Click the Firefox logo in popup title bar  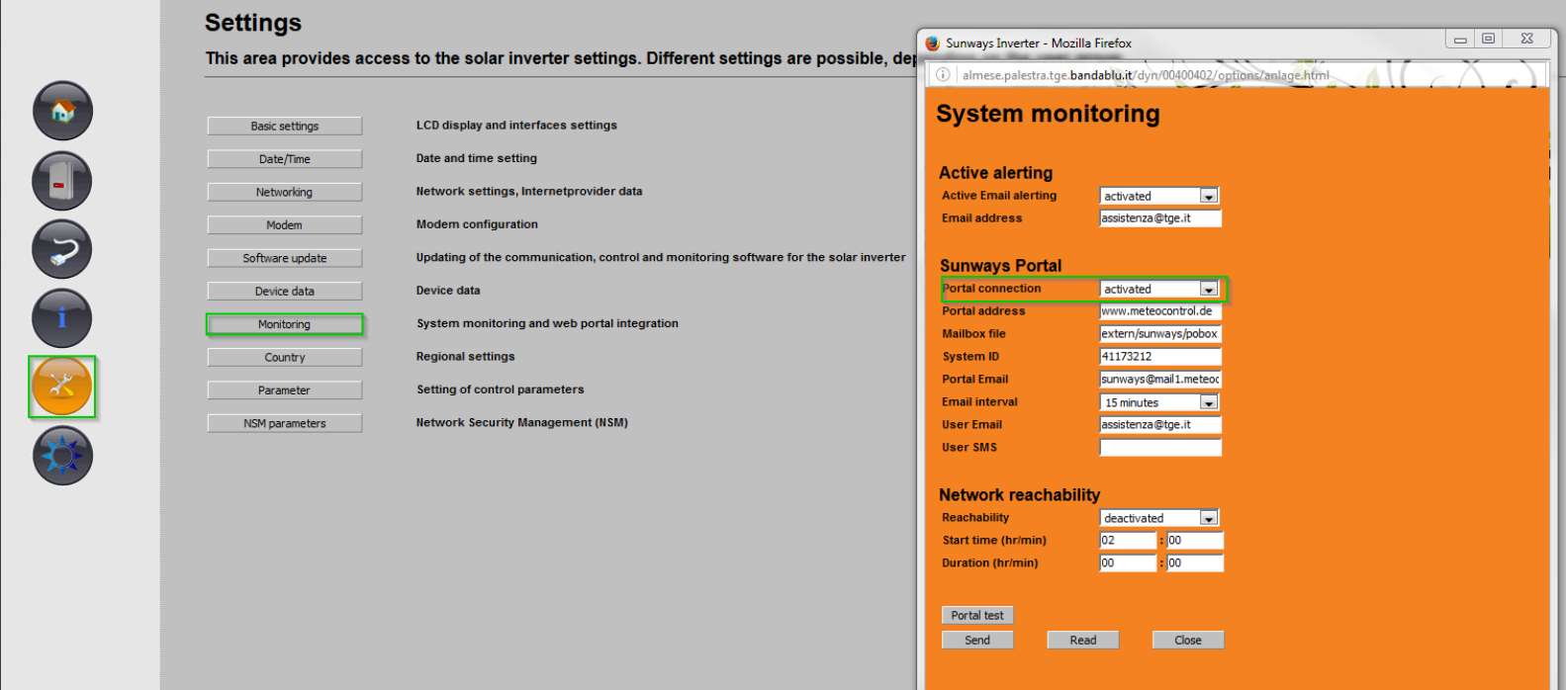(932, 43)
